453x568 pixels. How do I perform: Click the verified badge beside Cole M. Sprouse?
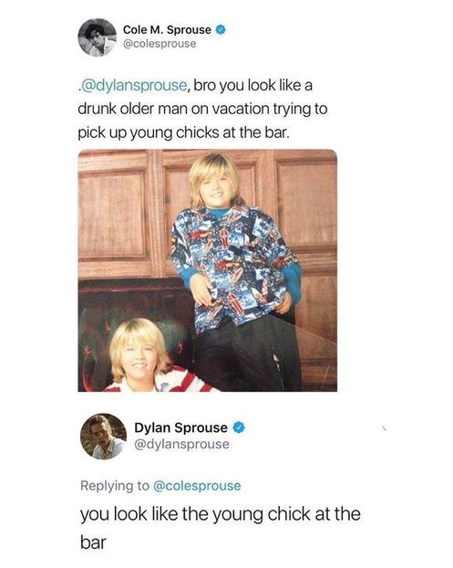[x=221, y=30]
